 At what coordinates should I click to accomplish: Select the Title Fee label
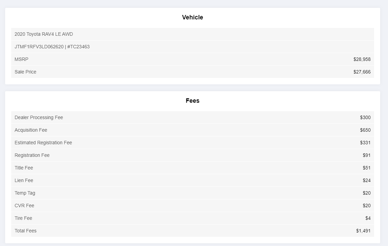pos(24,168)
